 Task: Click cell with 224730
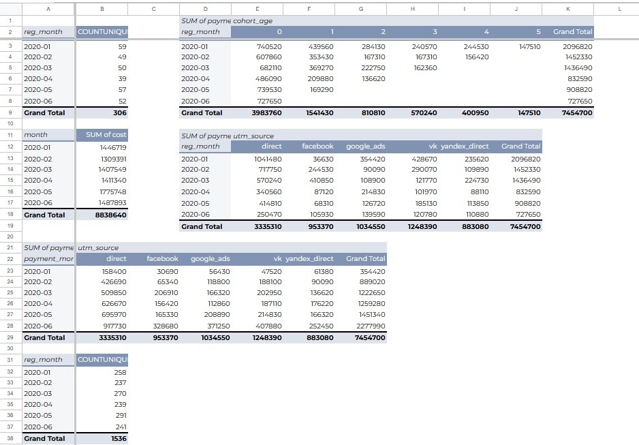pyautogui.click(x=464, y=180)
